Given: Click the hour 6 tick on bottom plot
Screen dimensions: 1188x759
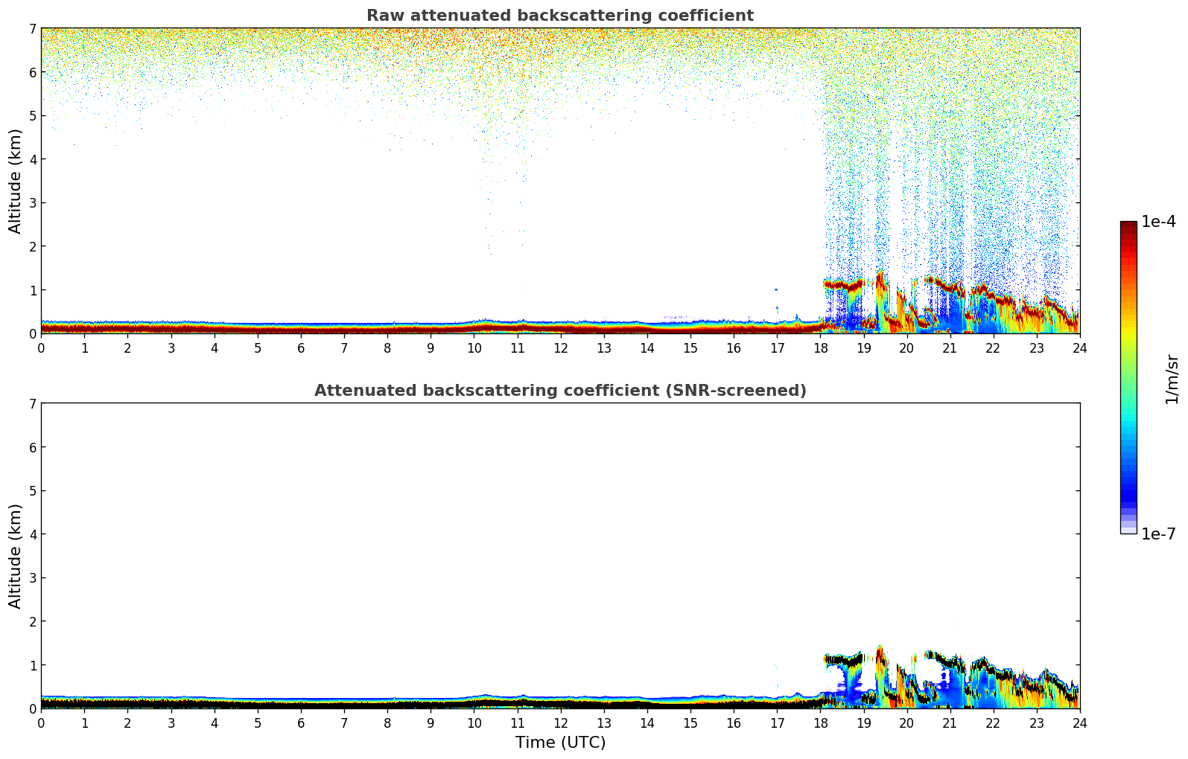Looking at the screenshot, I should (x=301, y=723).
